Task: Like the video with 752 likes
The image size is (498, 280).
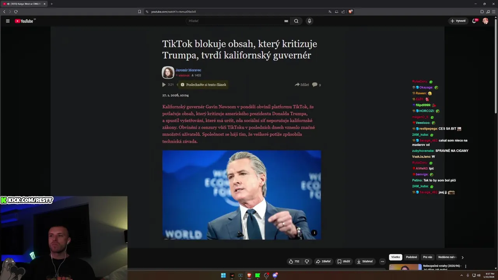Action: (294, 261)
